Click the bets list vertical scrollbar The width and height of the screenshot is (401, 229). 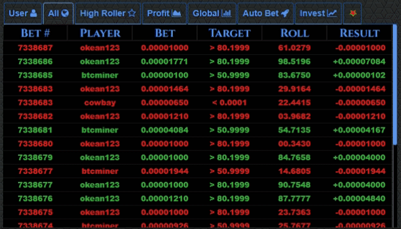[395, 84]
